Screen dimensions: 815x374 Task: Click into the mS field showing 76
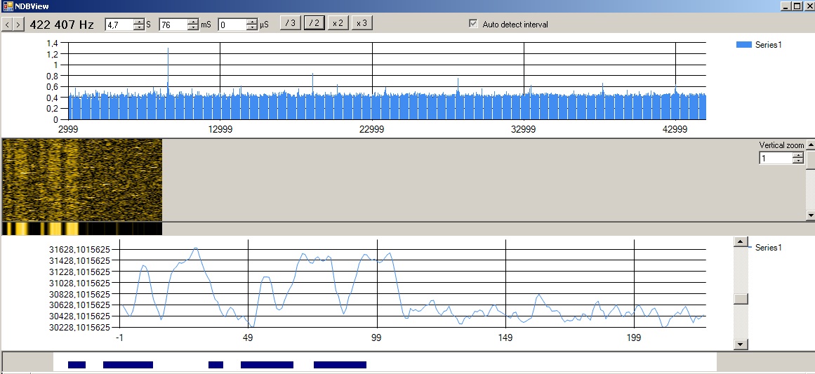(x=173, y=25)
